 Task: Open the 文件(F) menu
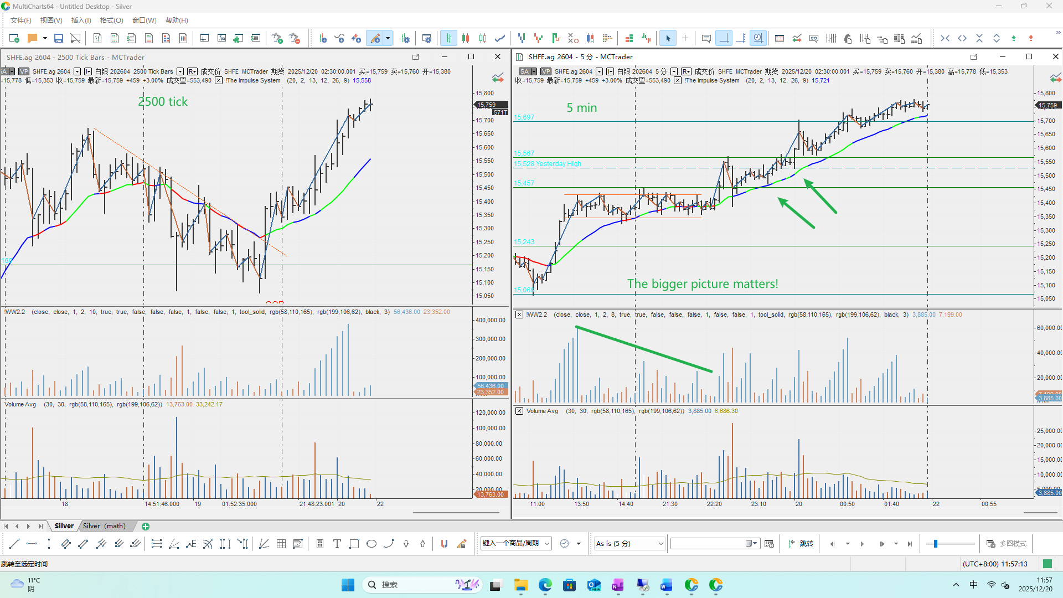[x=21, y=20]
